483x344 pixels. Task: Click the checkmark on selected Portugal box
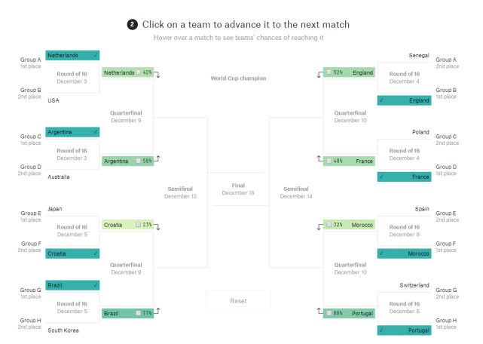[382, 330]
